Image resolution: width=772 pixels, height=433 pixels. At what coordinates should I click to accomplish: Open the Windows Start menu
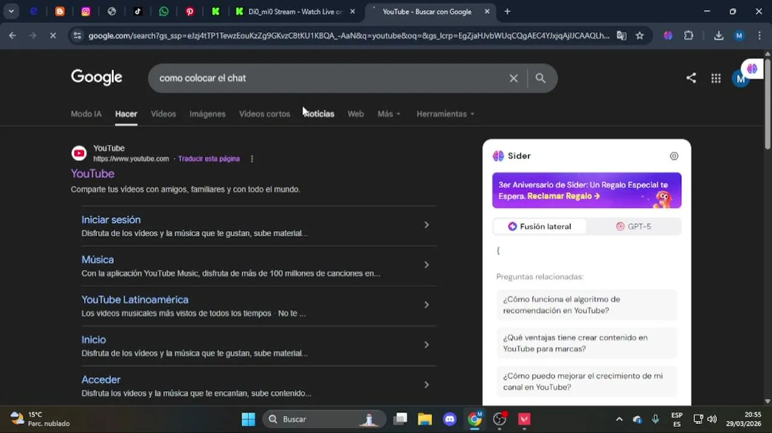(x=248, y=419)
